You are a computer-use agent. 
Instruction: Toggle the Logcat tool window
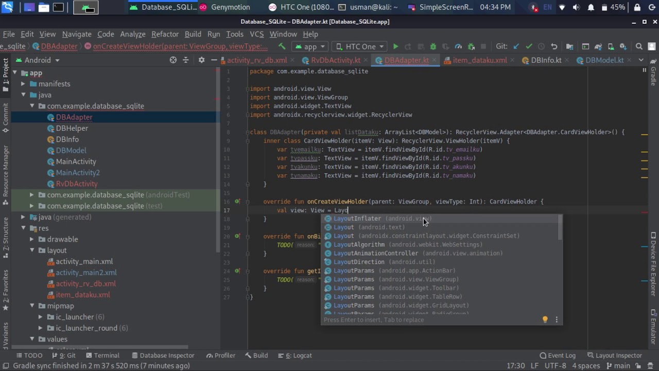coord(299,356)
